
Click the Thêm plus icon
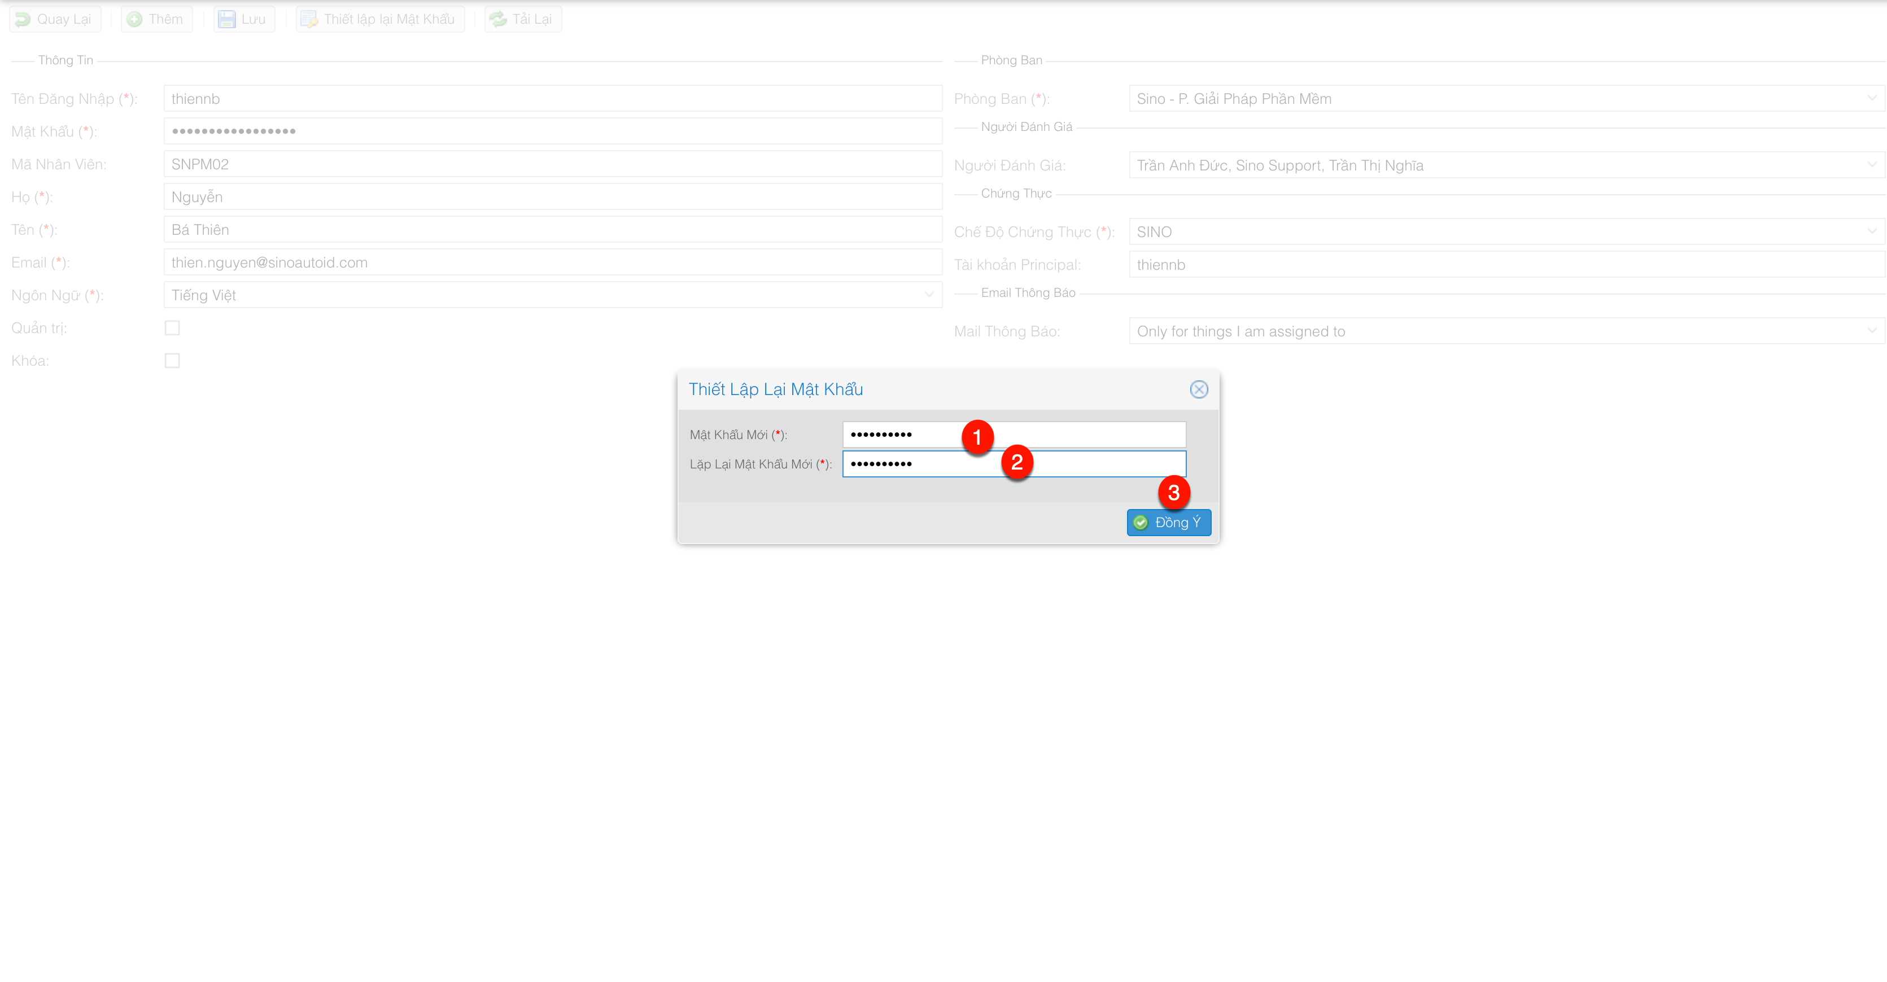[135, 19]
